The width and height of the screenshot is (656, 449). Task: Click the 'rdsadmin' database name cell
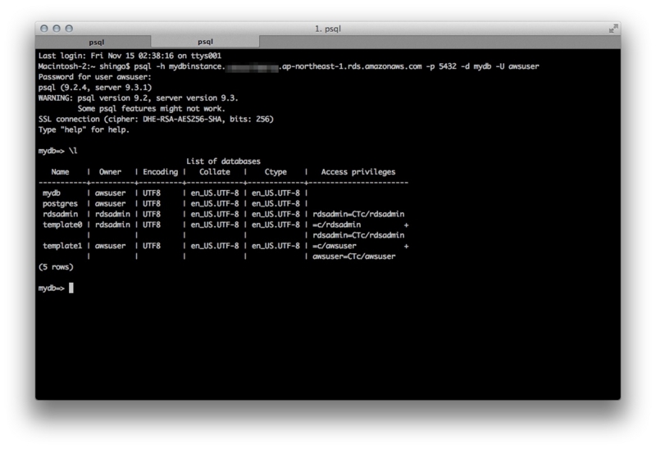click(60, 214)
